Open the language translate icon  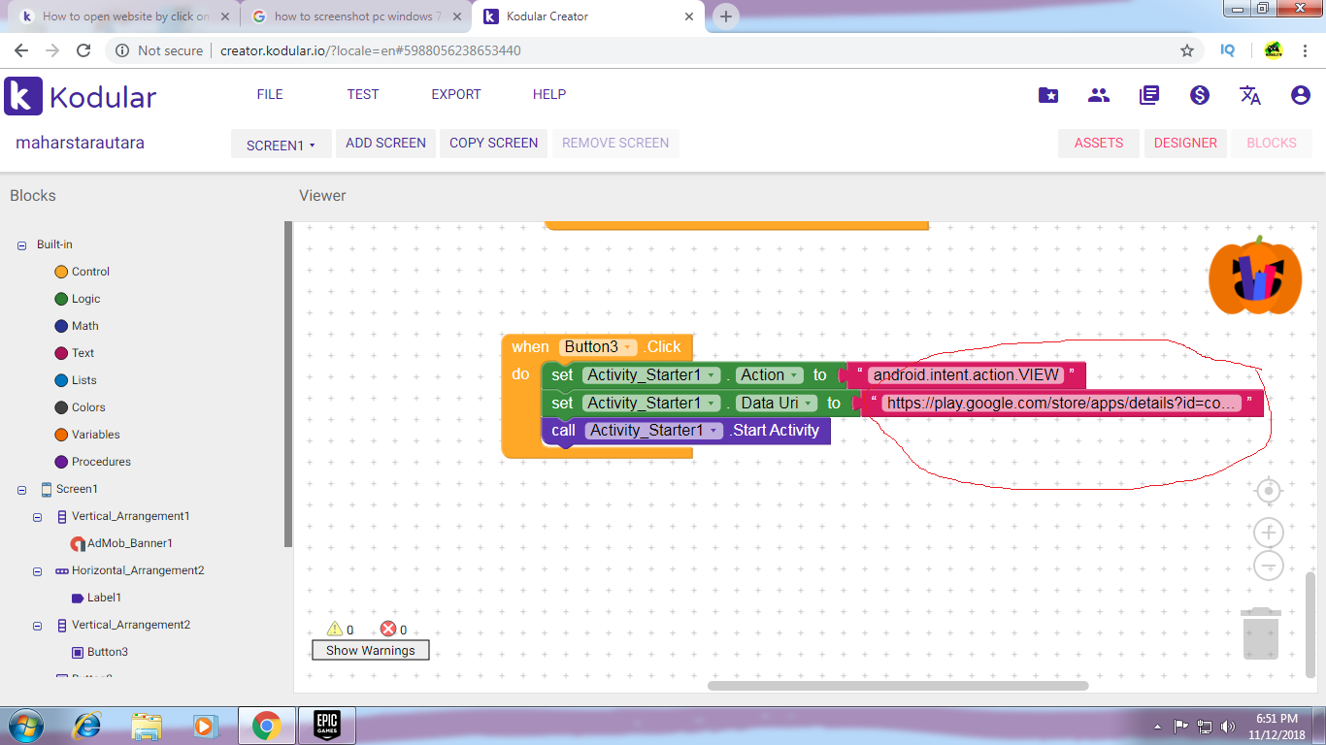point(1250,95)
